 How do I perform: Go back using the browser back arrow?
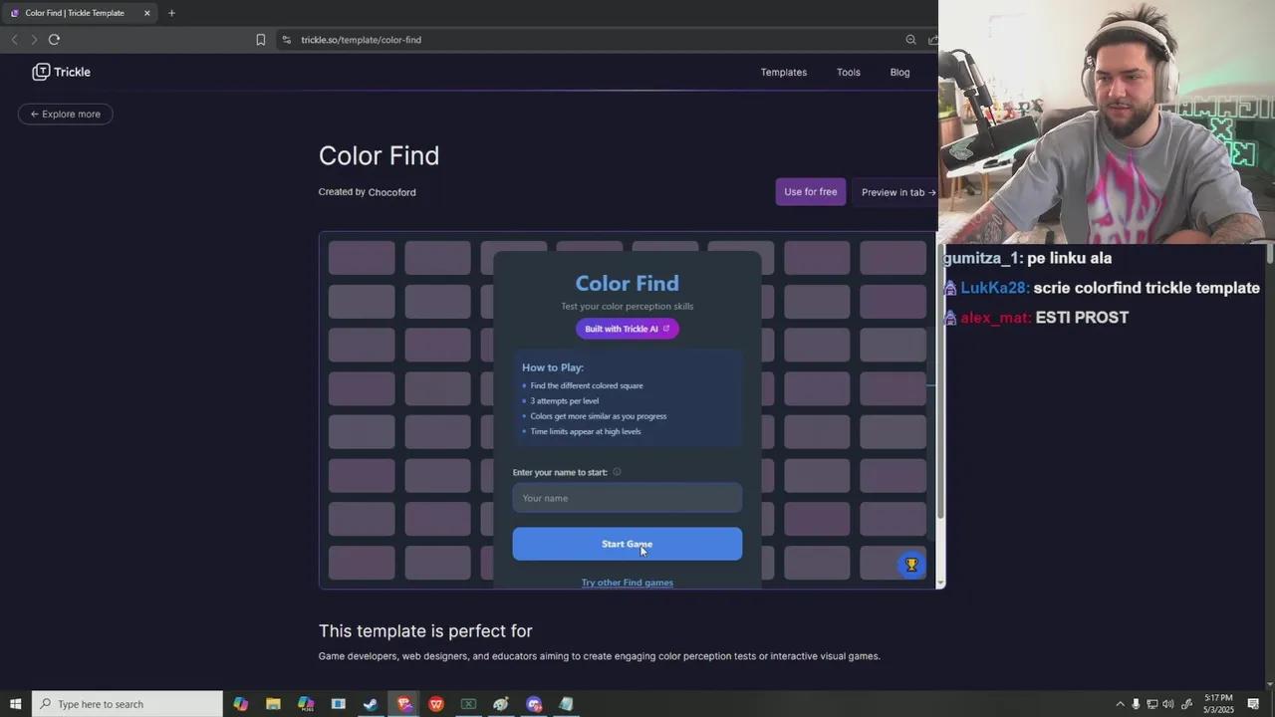[14, 40]
